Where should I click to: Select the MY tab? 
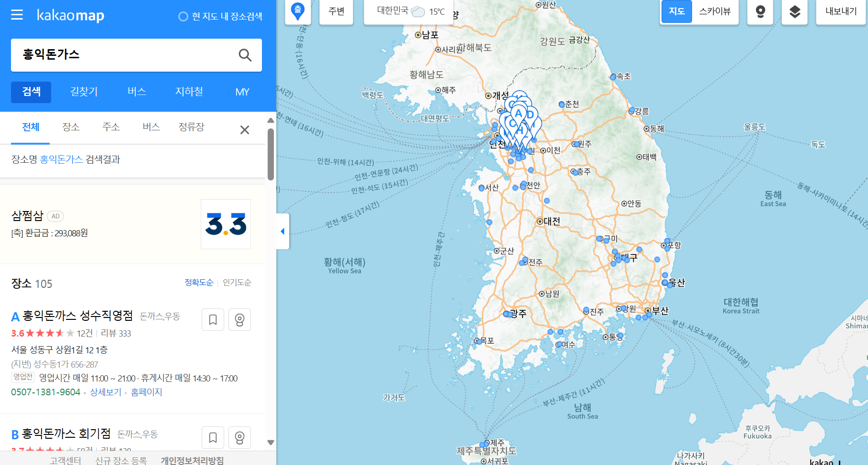(242, 92)
